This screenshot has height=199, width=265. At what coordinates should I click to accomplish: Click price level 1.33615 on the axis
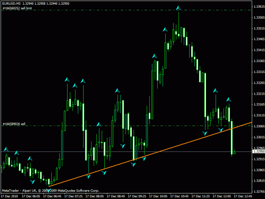click(x=259, y=7)
